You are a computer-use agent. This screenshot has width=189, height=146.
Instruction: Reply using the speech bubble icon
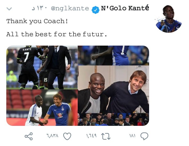[144, 136]
